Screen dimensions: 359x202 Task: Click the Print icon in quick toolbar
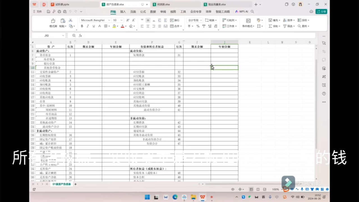pyautogui.click(x=59, y=12)
